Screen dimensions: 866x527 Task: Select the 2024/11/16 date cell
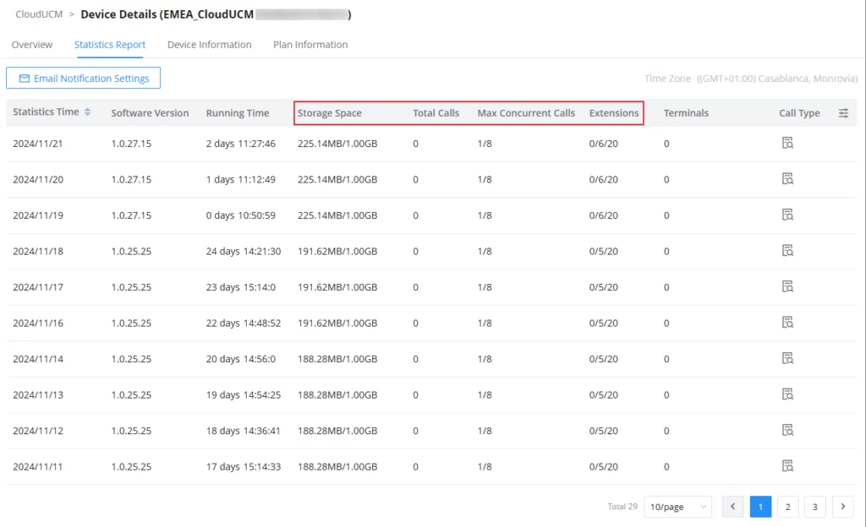(x=38, y=323)
